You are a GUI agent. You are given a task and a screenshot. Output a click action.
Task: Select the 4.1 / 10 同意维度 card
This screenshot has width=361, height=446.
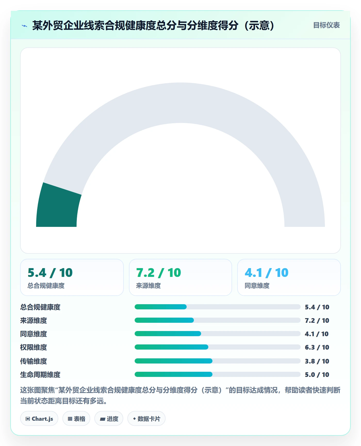point(289,277)
